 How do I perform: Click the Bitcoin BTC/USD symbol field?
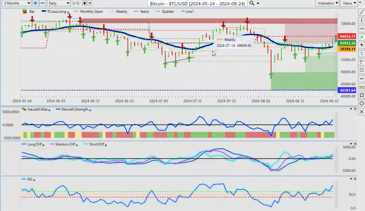198,4
